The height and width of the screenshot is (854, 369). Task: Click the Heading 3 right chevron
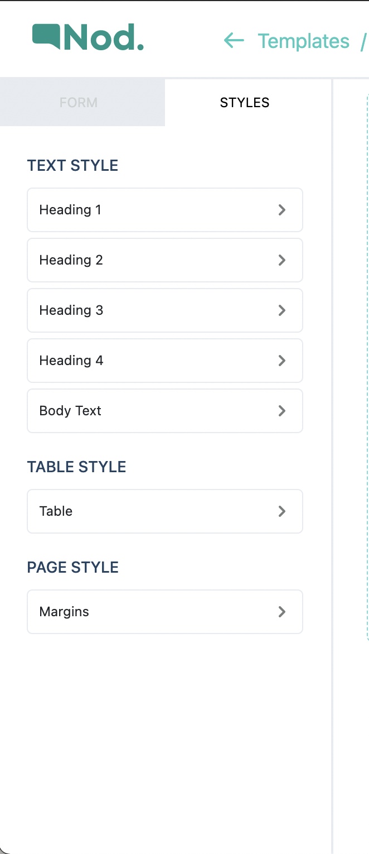282,310
